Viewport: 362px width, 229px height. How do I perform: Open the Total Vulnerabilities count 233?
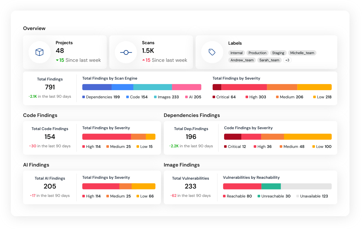tap(190, 186)
